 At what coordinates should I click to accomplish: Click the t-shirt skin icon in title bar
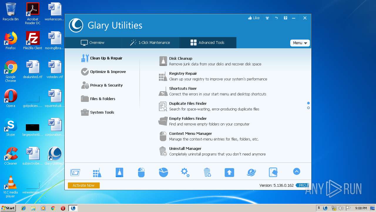pos(267,18)
